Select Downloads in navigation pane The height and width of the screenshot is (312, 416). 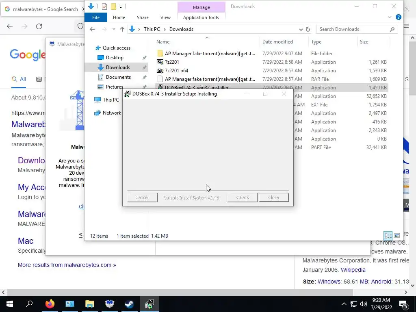click(118, 67)
